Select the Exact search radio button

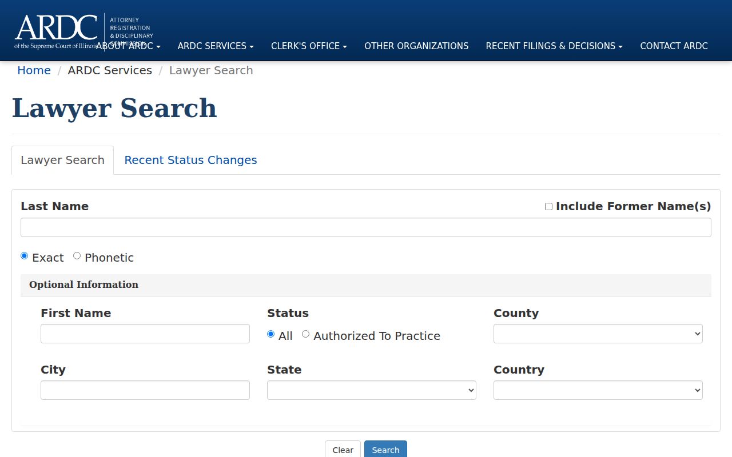[x=24, y=256]
